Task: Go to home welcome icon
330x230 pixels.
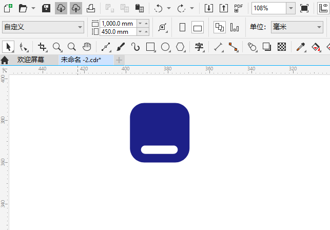Action: [5, 60]
